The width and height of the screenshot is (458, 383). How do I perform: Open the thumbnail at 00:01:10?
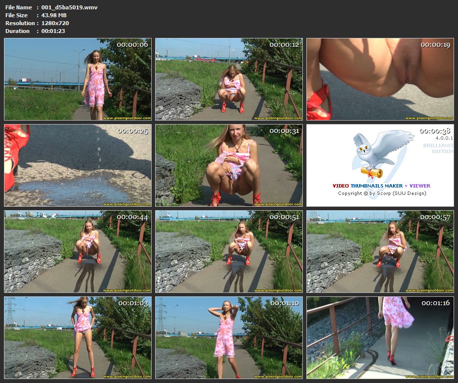[229, 337]
